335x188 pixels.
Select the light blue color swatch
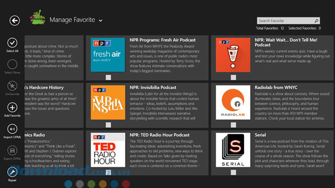(x=69, y=184)
